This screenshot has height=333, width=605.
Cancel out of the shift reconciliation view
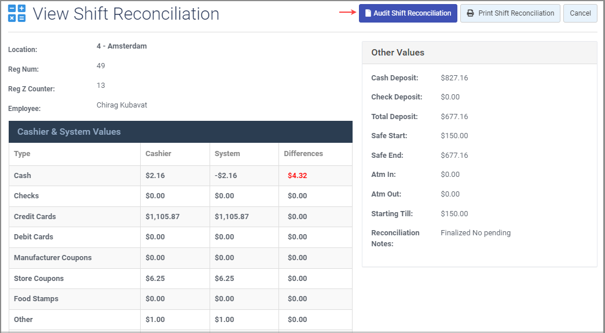(x=580, y=13)
